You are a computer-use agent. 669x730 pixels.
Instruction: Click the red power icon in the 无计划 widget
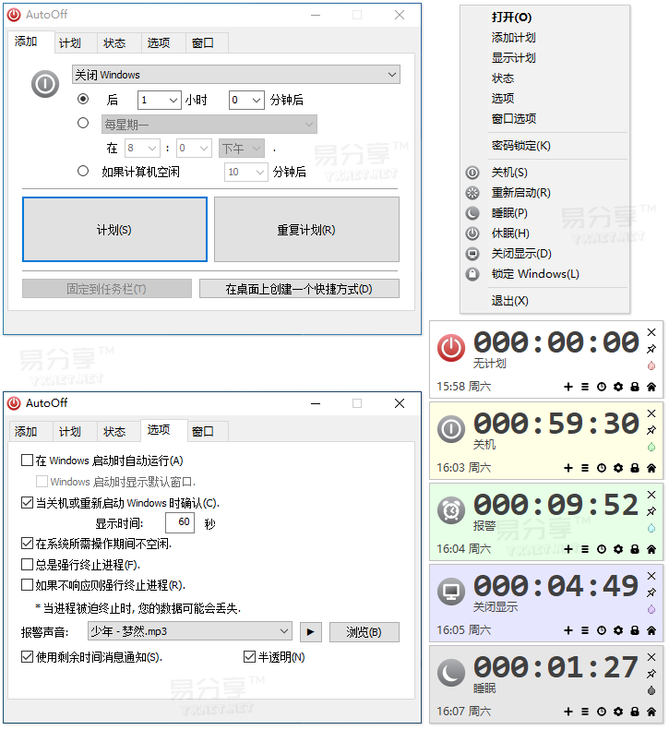[x=450, y=348]
